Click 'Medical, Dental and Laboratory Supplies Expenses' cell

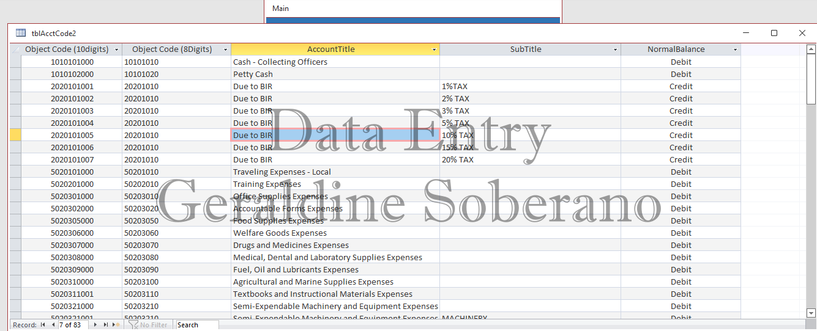click(x=335, y=257)
